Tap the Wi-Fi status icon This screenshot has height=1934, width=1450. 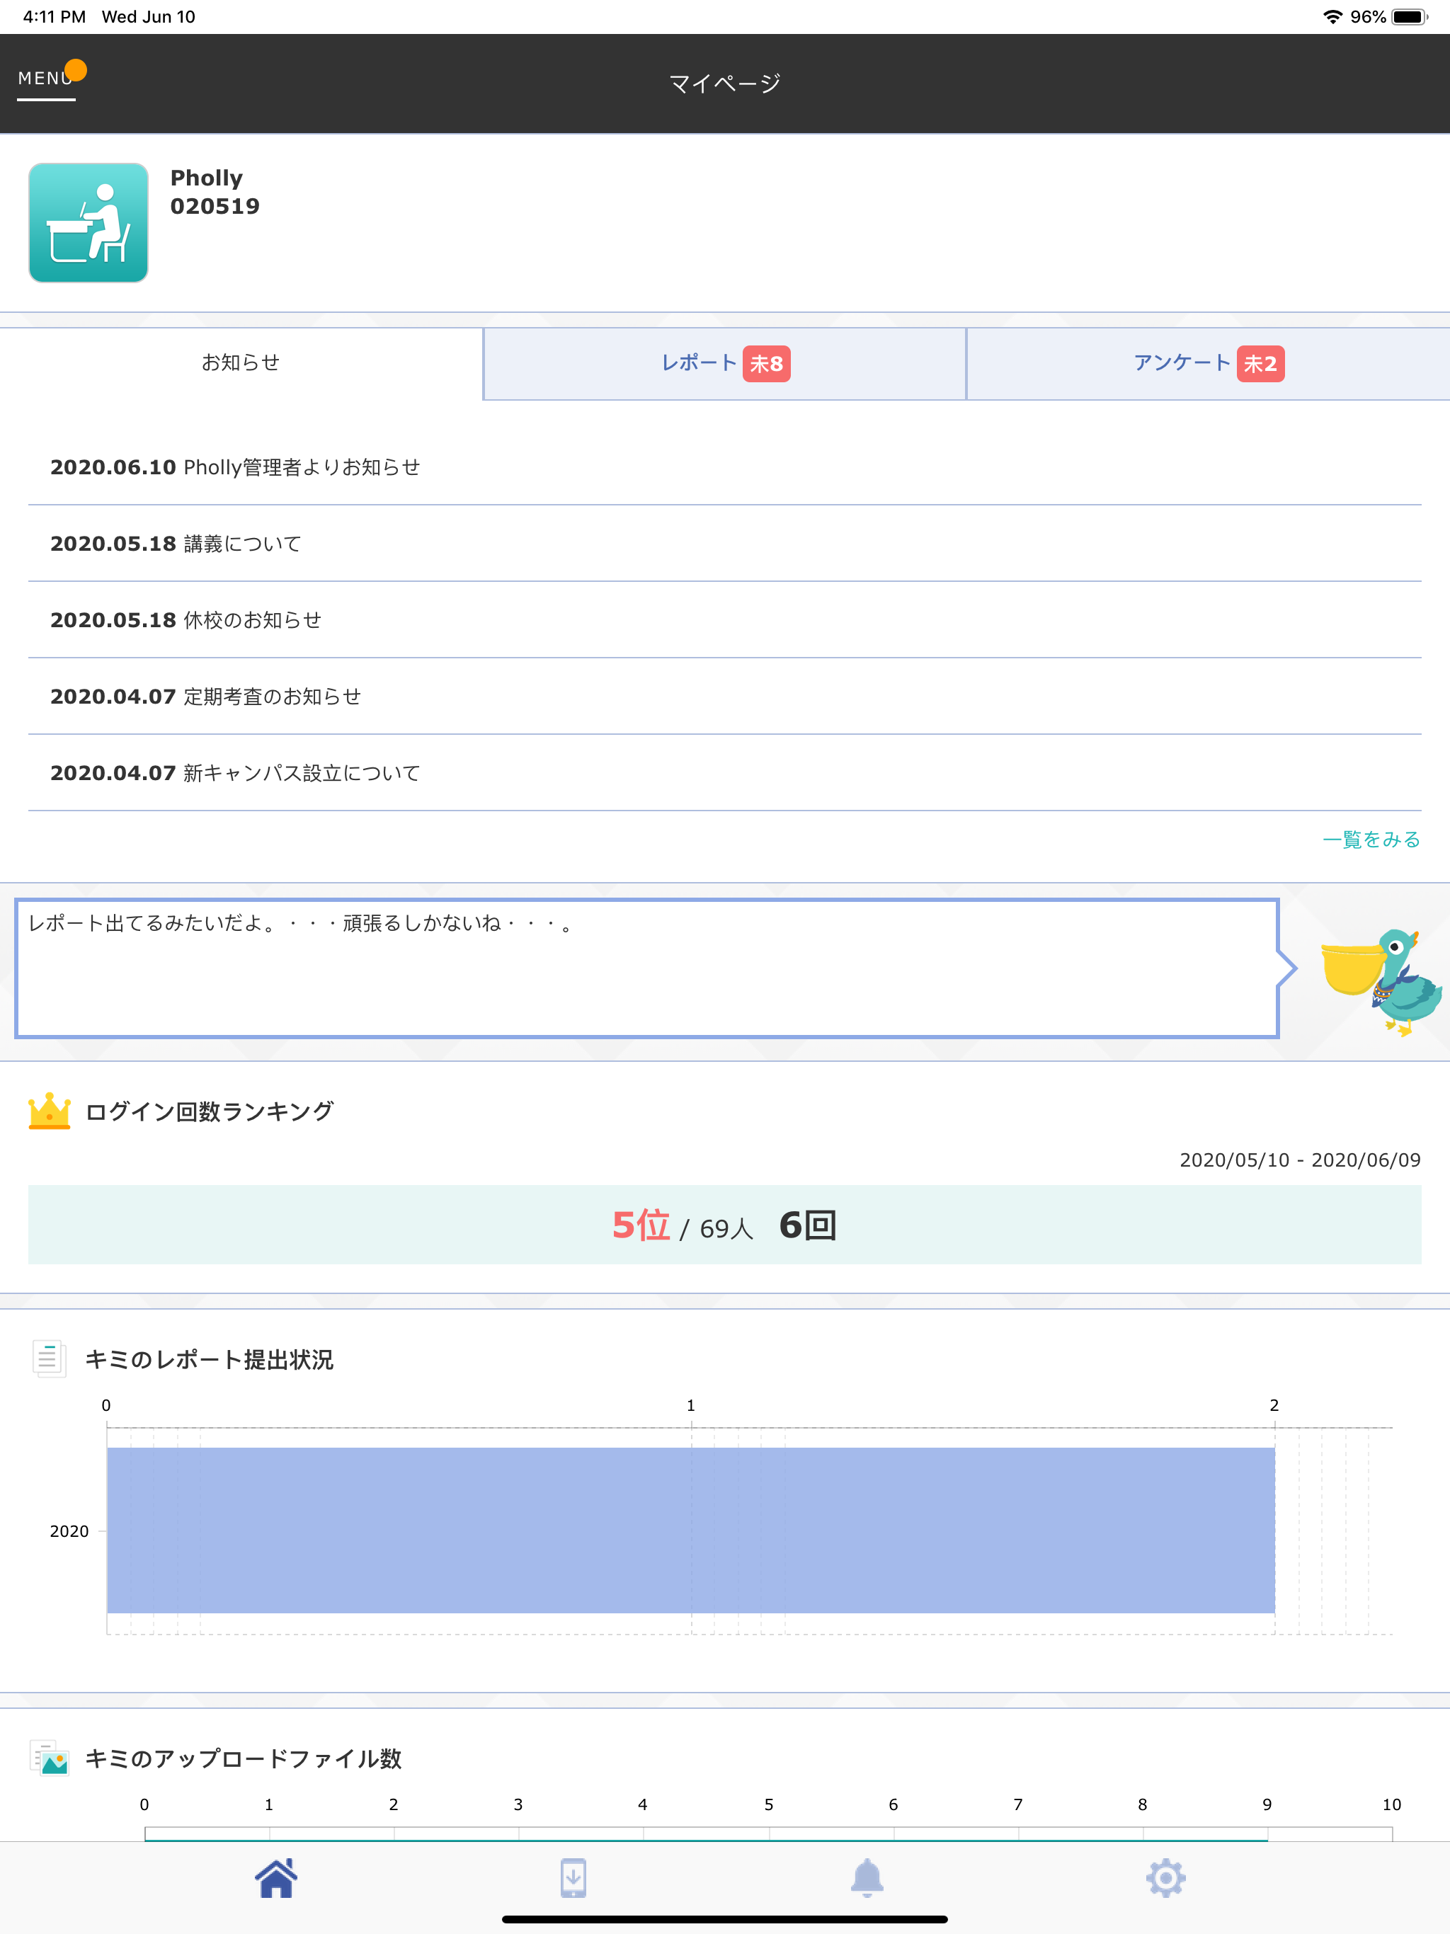1332,16
